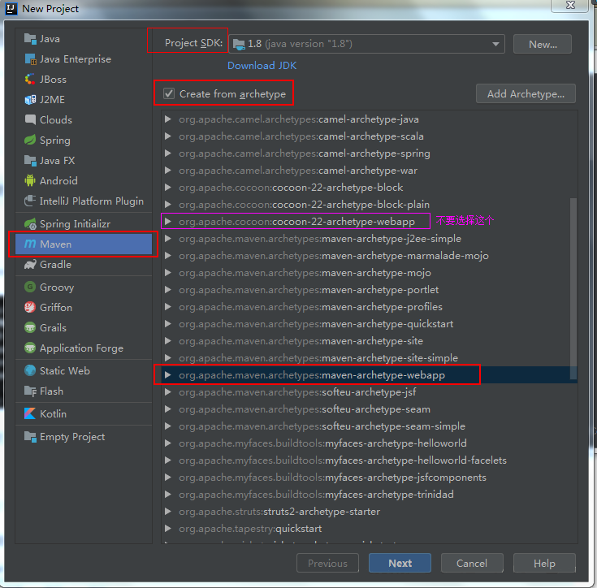This screenshot has height=588, width=597.
Task: Select myfaces-archetype-helloworld-facelets row
Action: click(369, 460)
